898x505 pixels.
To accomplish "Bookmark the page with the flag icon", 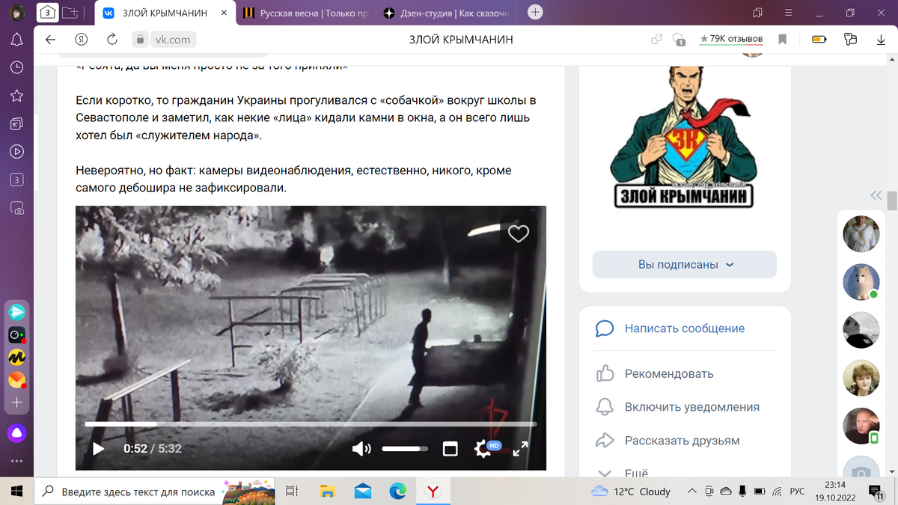I will 782,40.
